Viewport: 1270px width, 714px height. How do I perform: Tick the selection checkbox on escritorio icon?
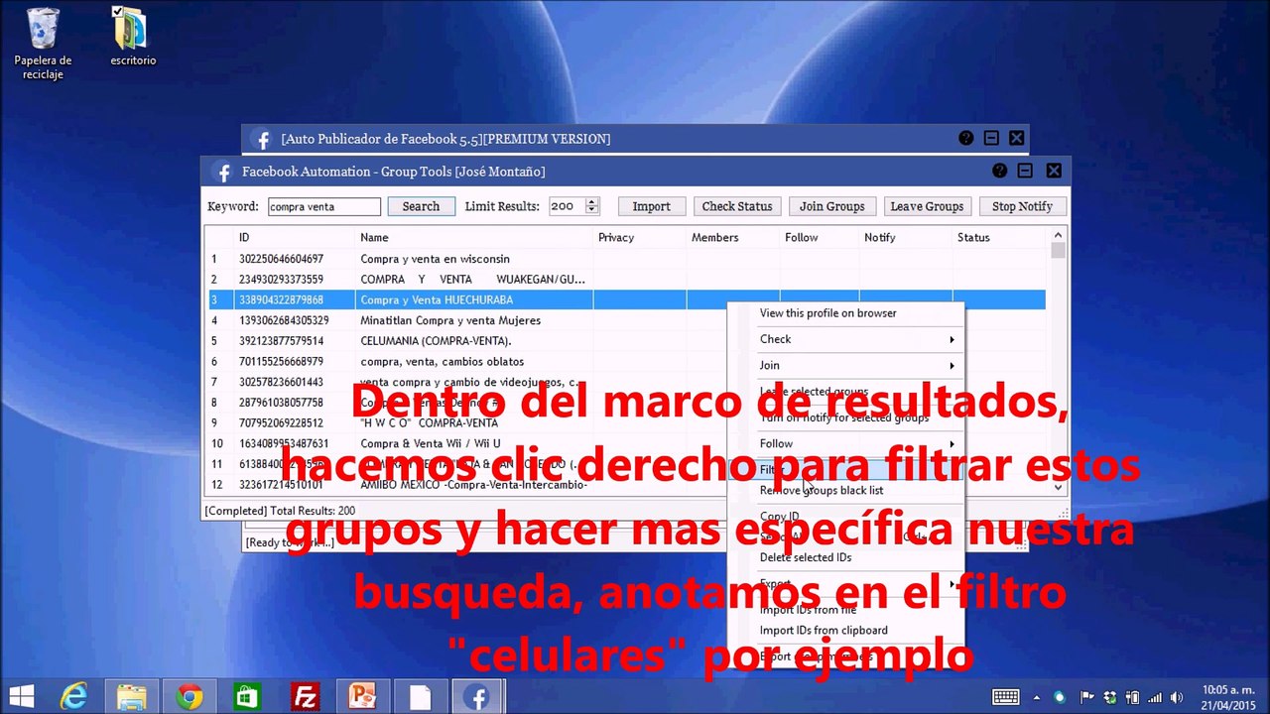tap(118, 11)
